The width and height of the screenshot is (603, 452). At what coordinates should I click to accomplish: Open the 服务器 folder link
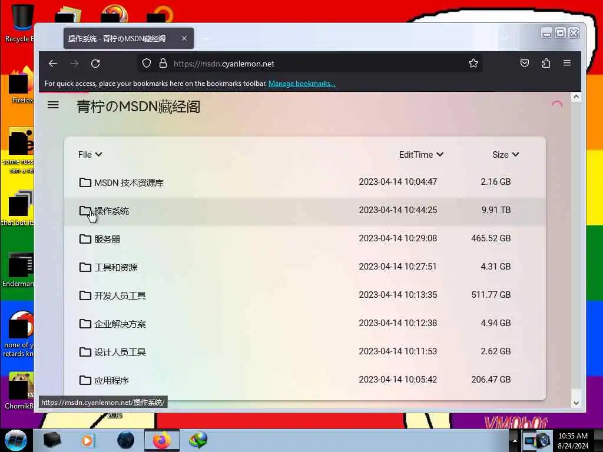click(x=107, y=239)
